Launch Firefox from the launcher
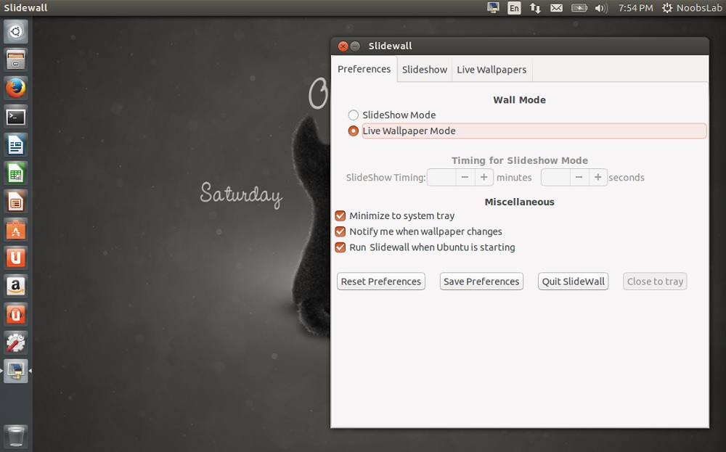 (x=16, y=88)
